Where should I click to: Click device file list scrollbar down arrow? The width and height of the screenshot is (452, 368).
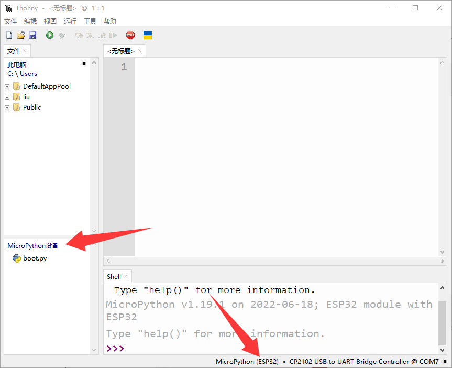94,350
